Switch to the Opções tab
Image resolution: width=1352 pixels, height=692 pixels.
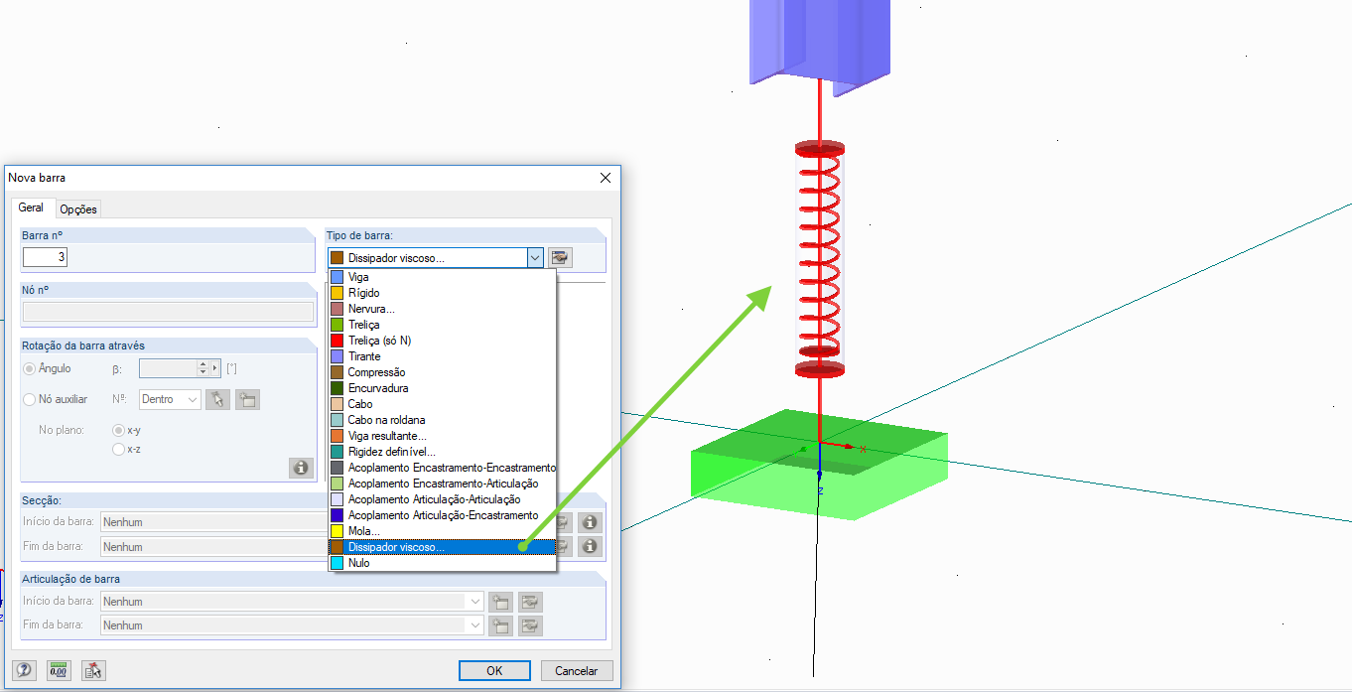tap(77, 208)
